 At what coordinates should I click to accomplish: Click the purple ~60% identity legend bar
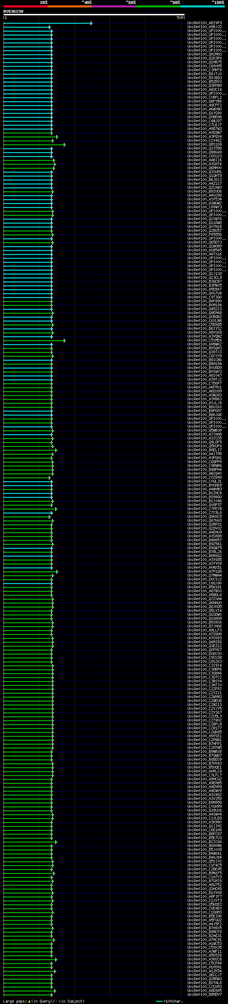[114, 6]
